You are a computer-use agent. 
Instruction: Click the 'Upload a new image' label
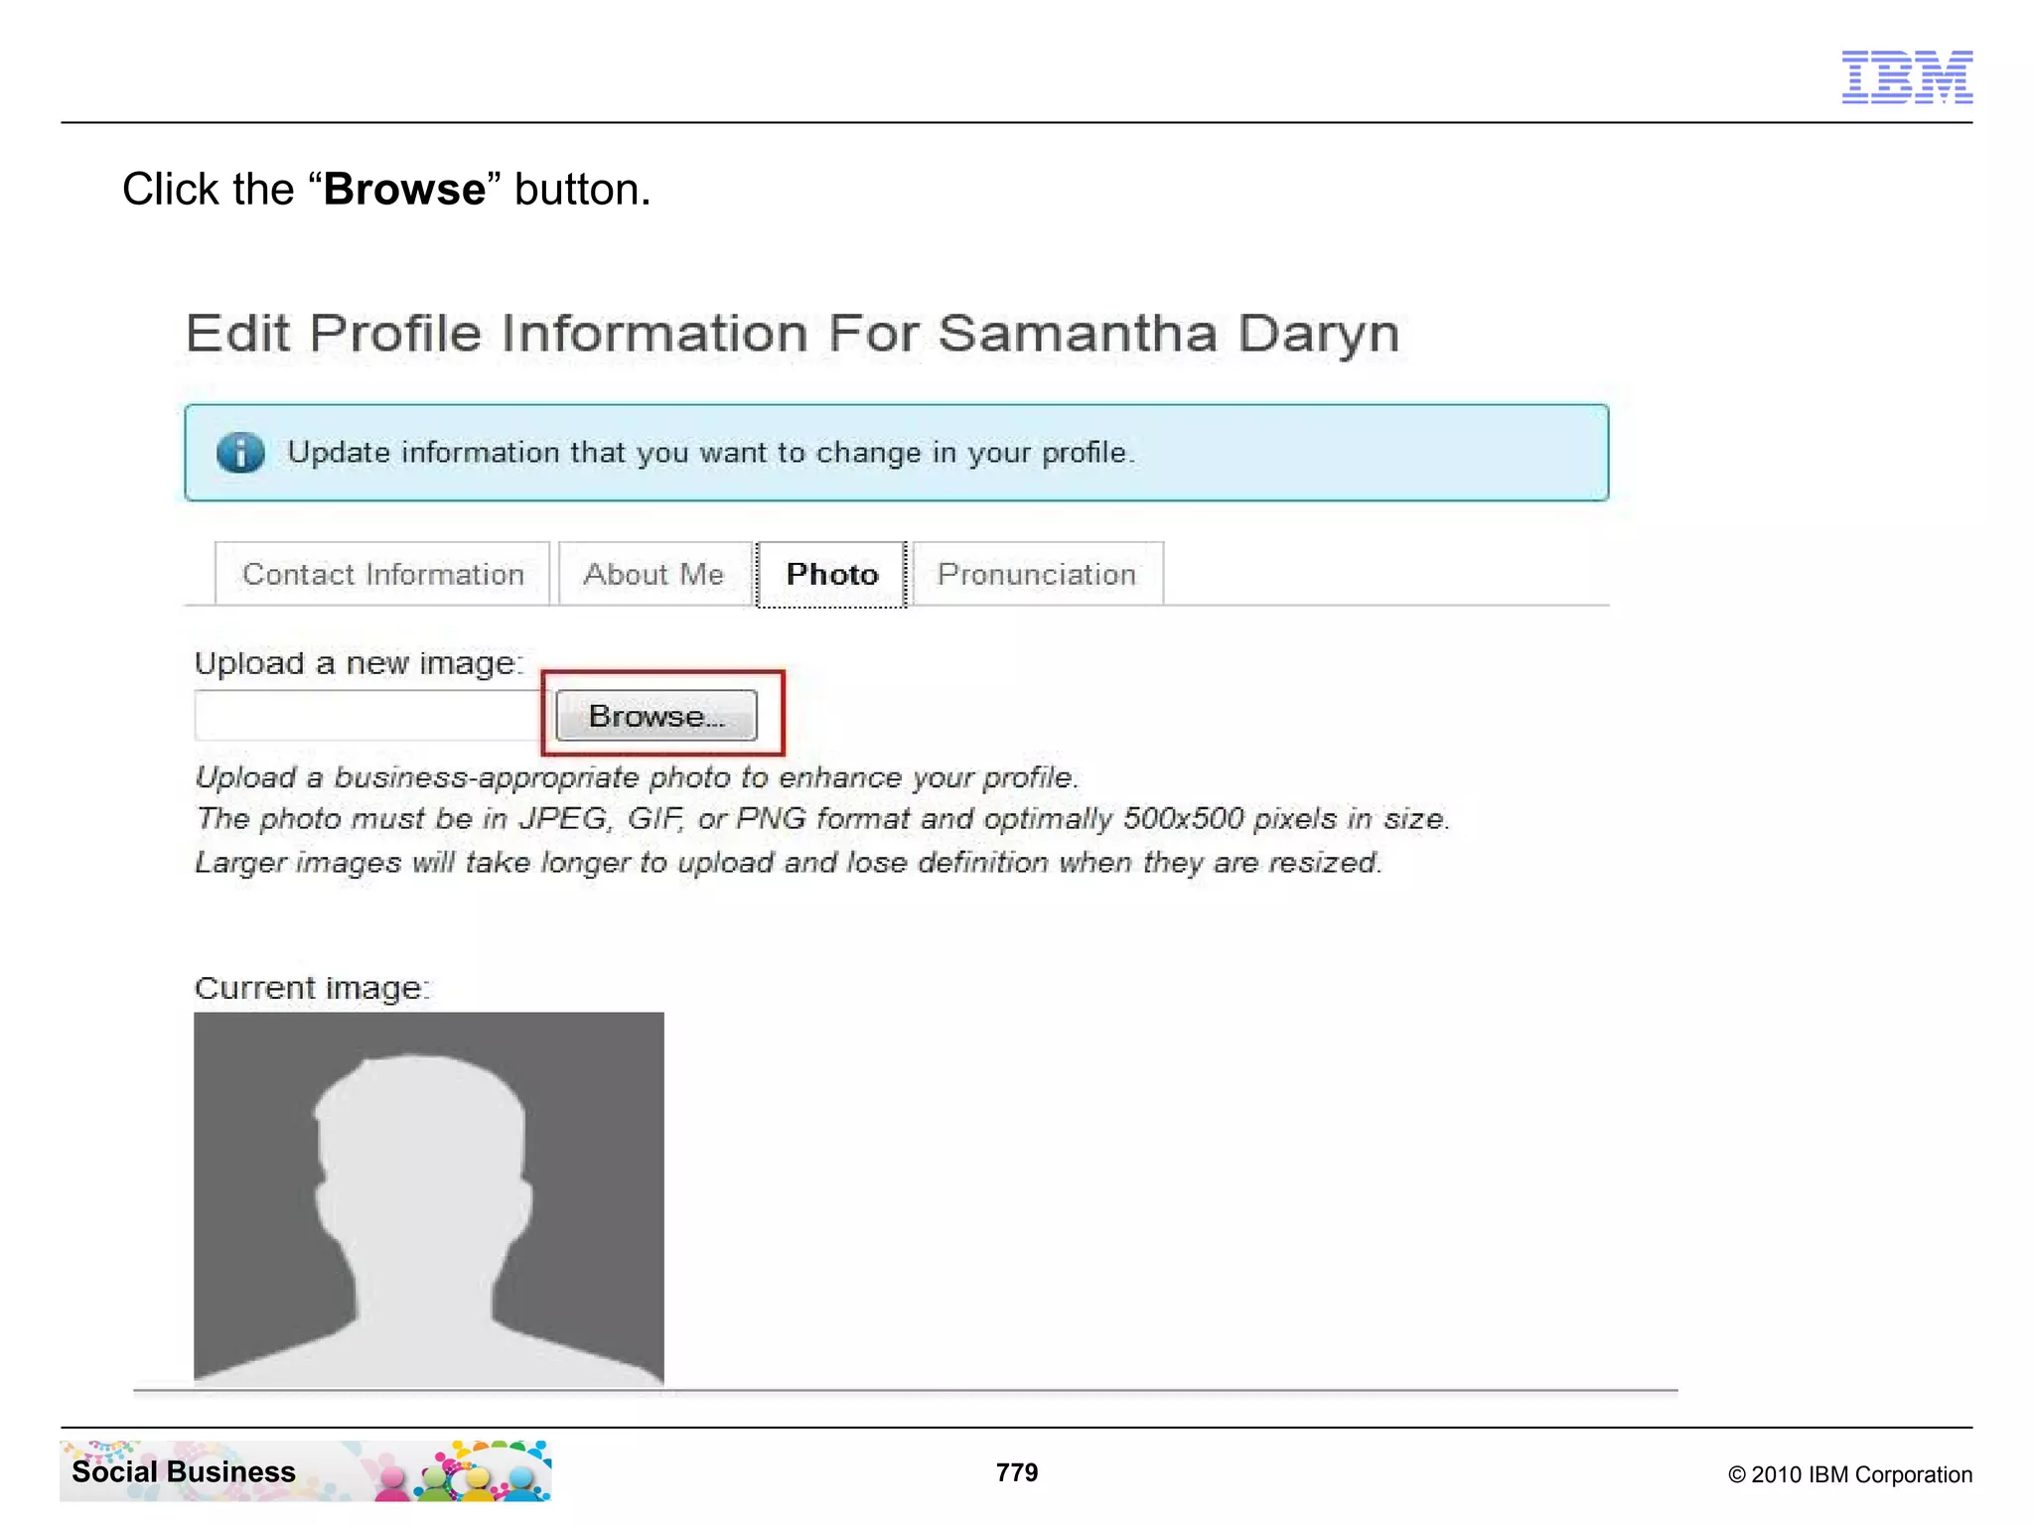tap(358, 663)
